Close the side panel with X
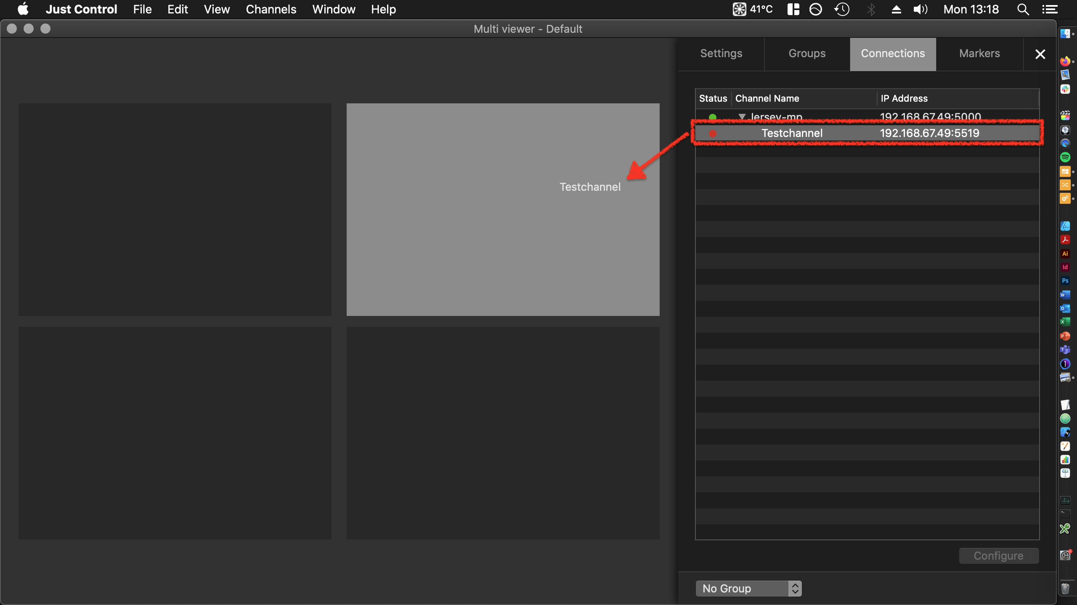This screenshot has width=1077, height=605. coord(1040,54)
